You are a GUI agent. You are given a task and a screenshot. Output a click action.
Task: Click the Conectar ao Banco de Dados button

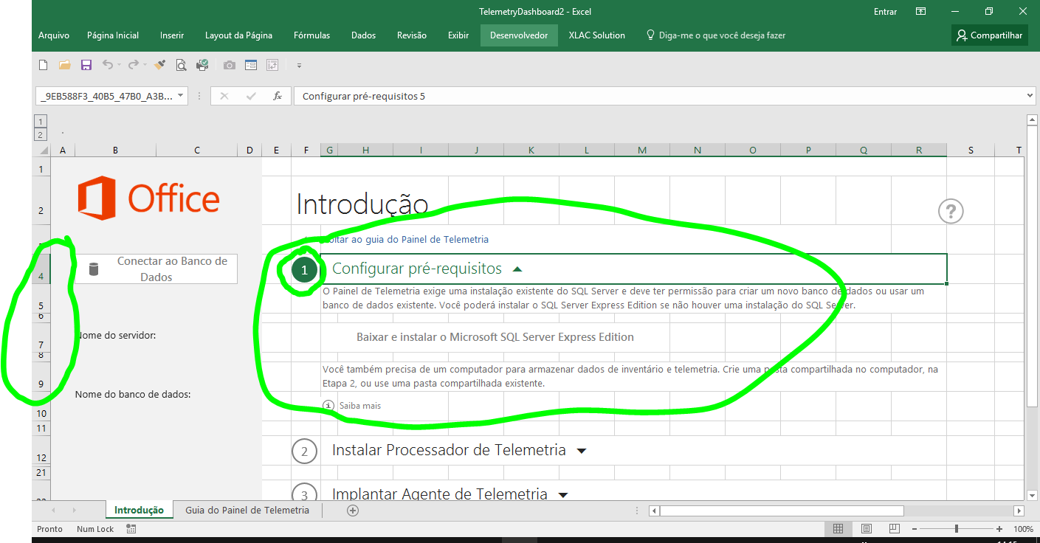[156, 269]
